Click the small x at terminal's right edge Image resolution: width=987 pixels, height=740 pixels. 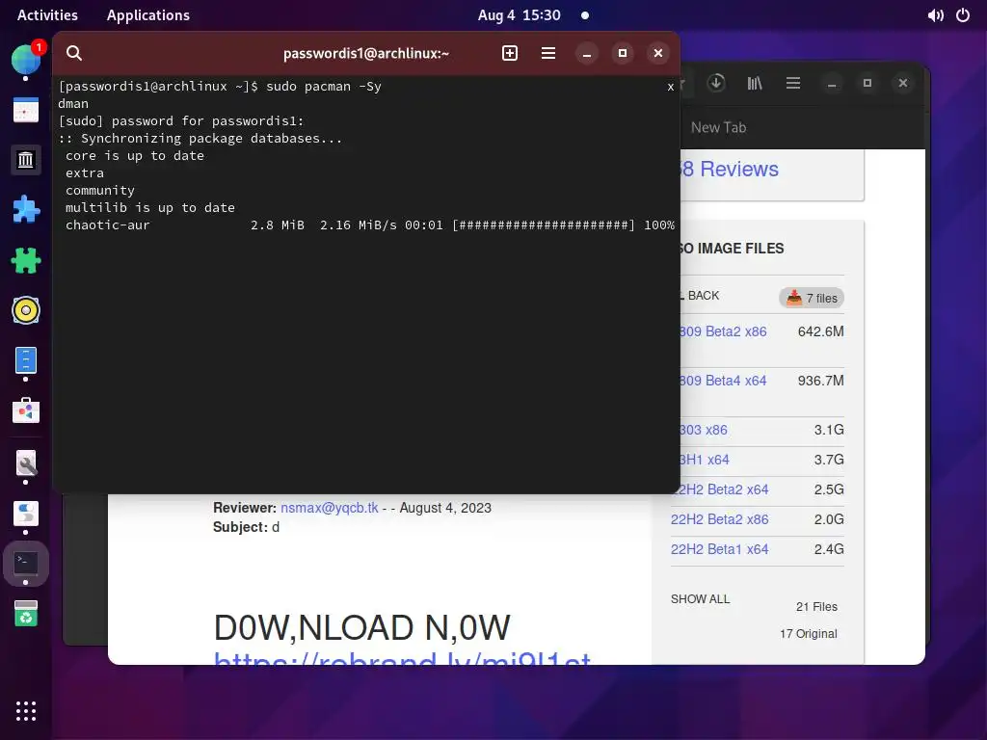click(671, 87)
